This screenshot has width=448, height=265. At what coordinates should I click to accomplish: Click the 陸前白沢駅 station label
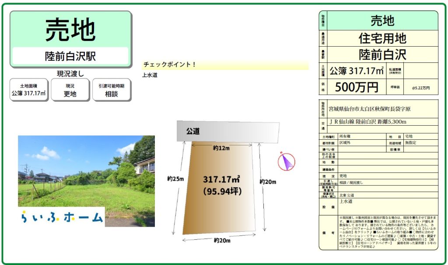[x=70, y=56]
